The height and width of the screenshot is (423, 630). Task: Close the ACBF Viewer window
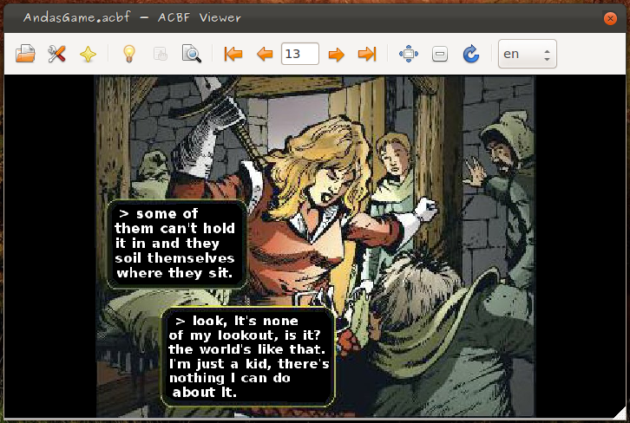tap(610, 18)
